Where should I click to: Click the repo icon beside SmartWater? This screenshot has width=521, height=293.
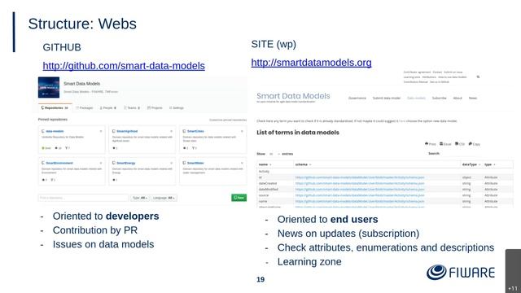tap(184, 163)
